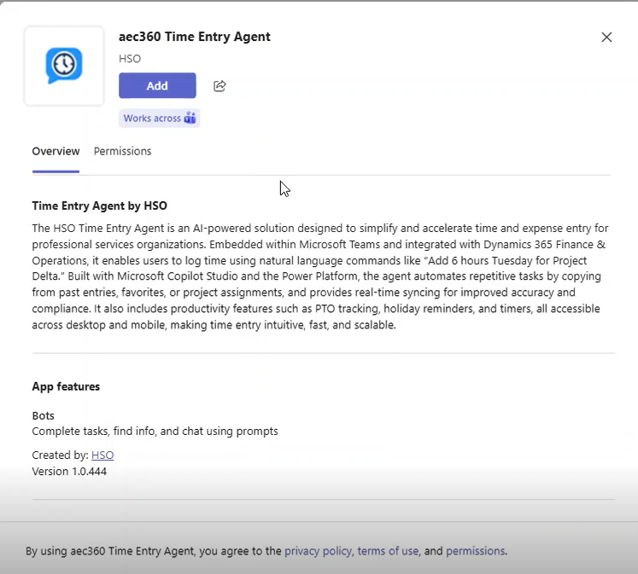
Task: Click the Bots feature label
Action: (x=43, y=415)
